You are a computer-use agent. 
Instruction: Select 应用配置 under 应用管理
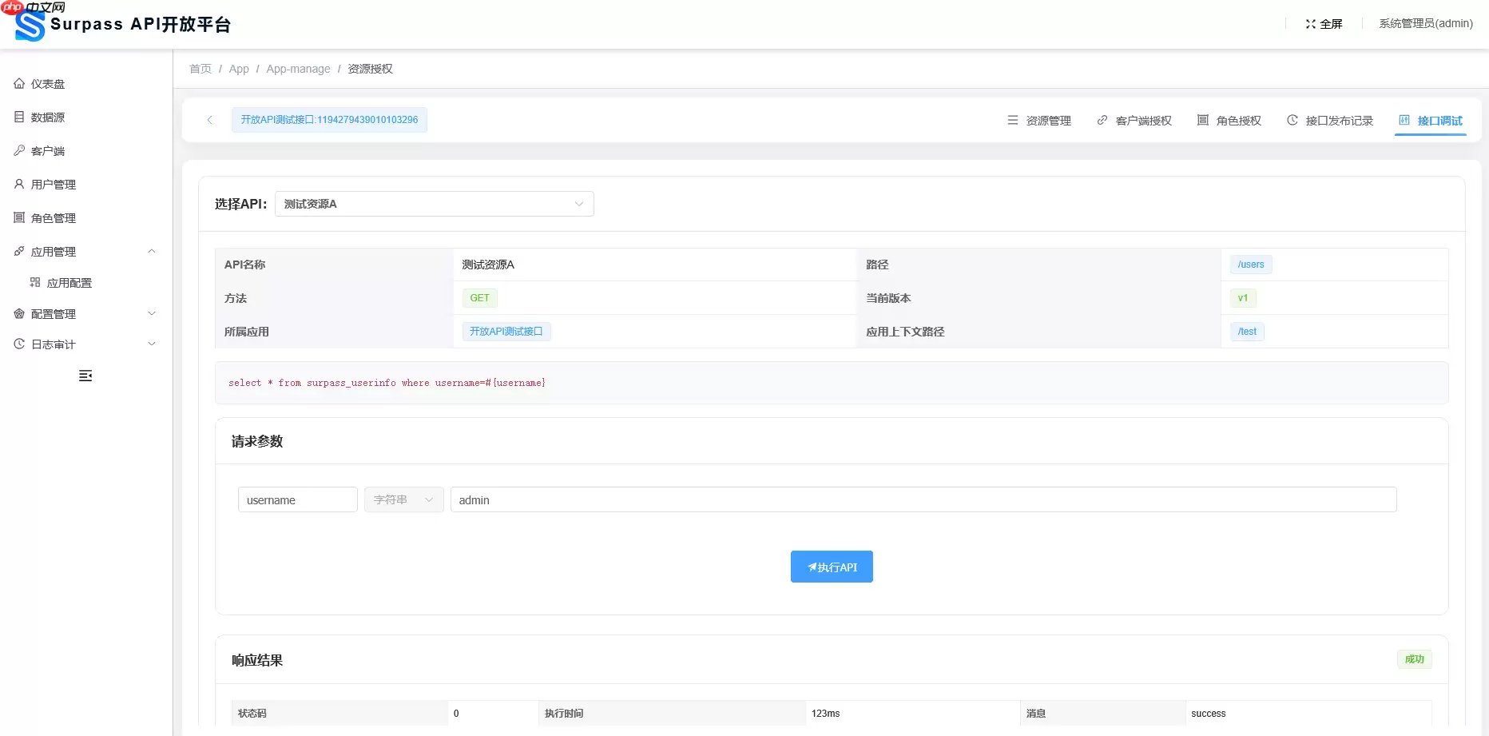tap(69, 282)
